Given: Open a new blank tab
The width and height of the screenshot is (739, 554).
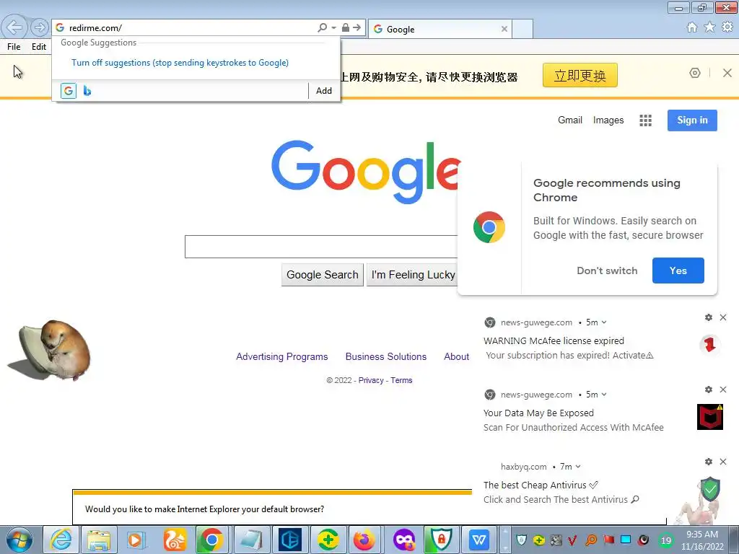Looking at the screenshot, I should point(522,29).
